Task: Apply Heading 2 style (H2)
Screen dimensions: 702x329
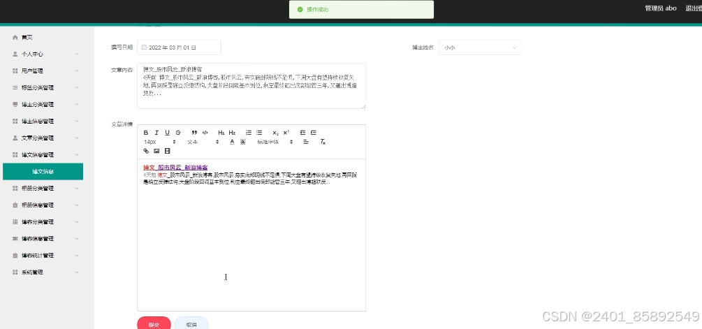Action: pos(232,133)
